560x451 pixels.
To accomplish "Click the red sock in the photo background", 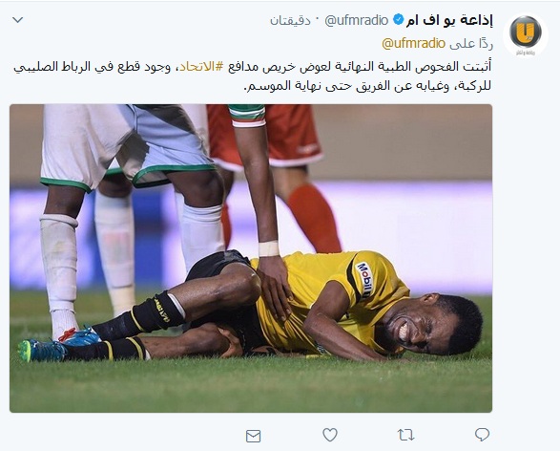I will [x=314, y=219].
